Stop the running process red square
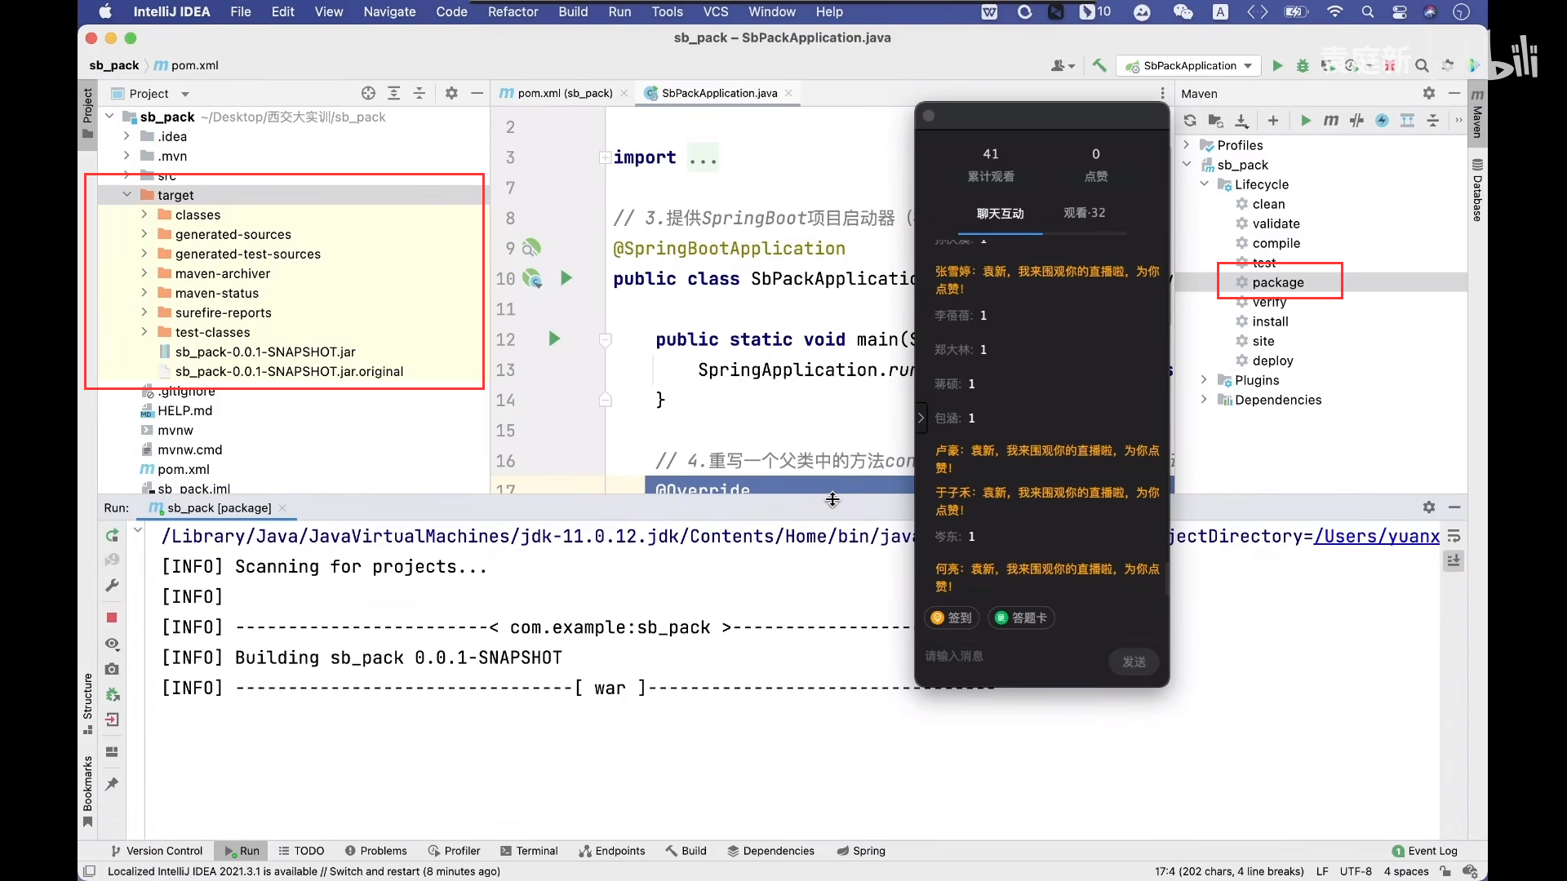 (x=112, y=618)
